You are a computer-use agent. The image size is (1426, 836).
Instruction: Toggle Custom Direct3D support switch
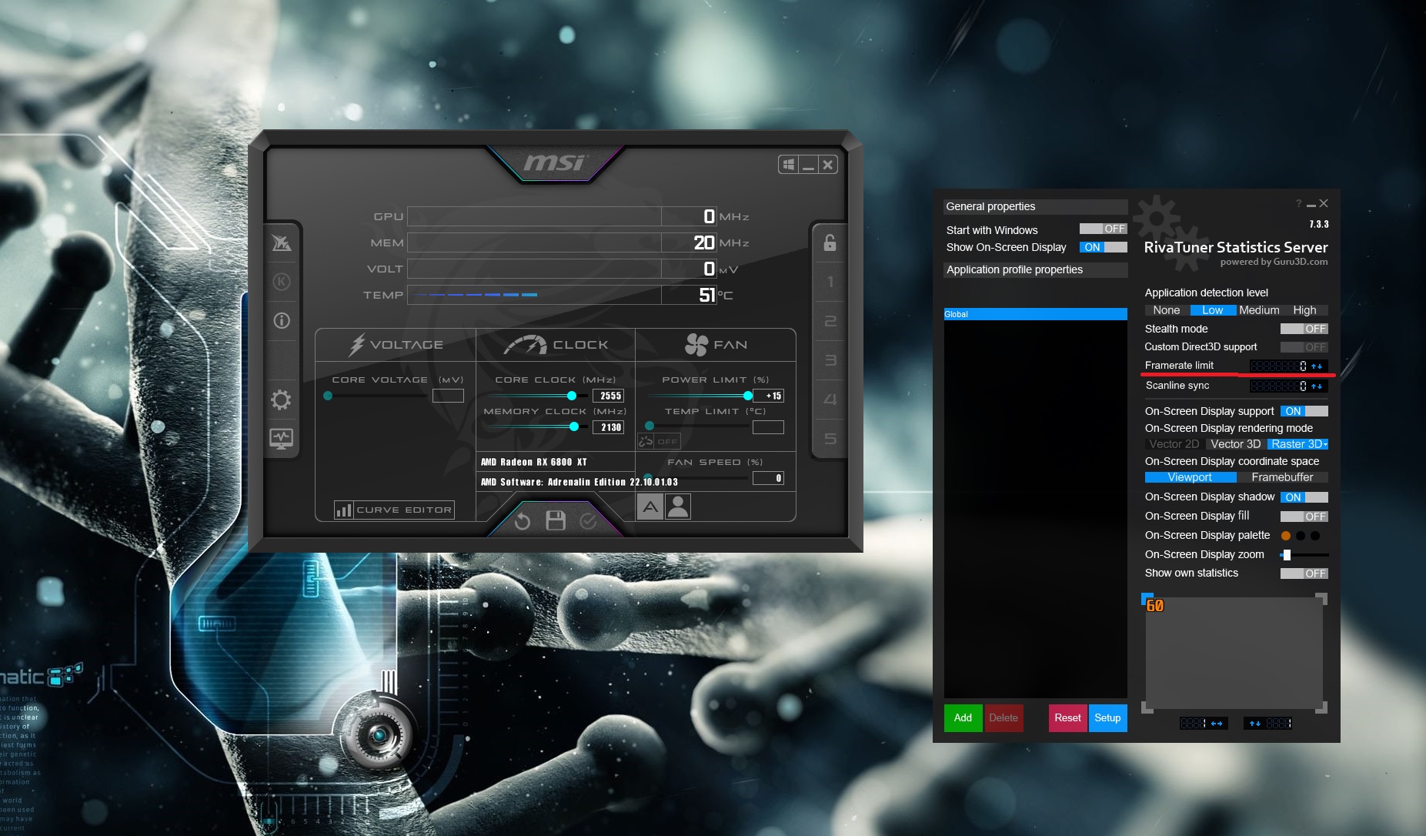click(x=1304, y=347)
